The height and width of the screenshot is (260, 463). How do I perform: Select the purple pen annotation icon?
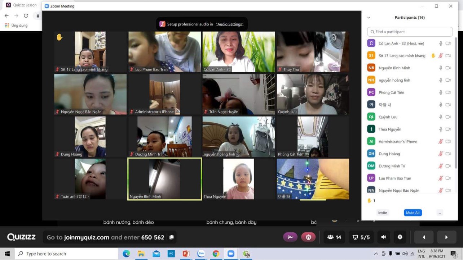click(x=290, y=237)
